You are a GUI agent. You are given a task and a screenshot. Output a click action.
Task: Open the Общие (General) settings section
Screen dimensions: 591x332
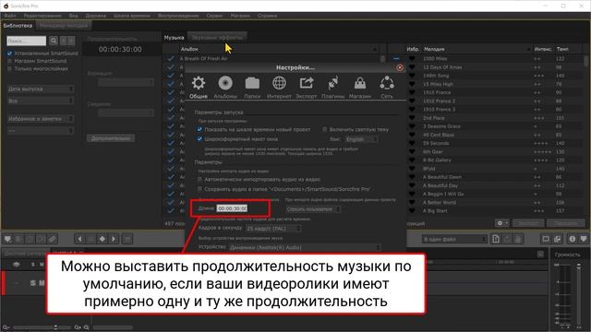coord(199,88)
